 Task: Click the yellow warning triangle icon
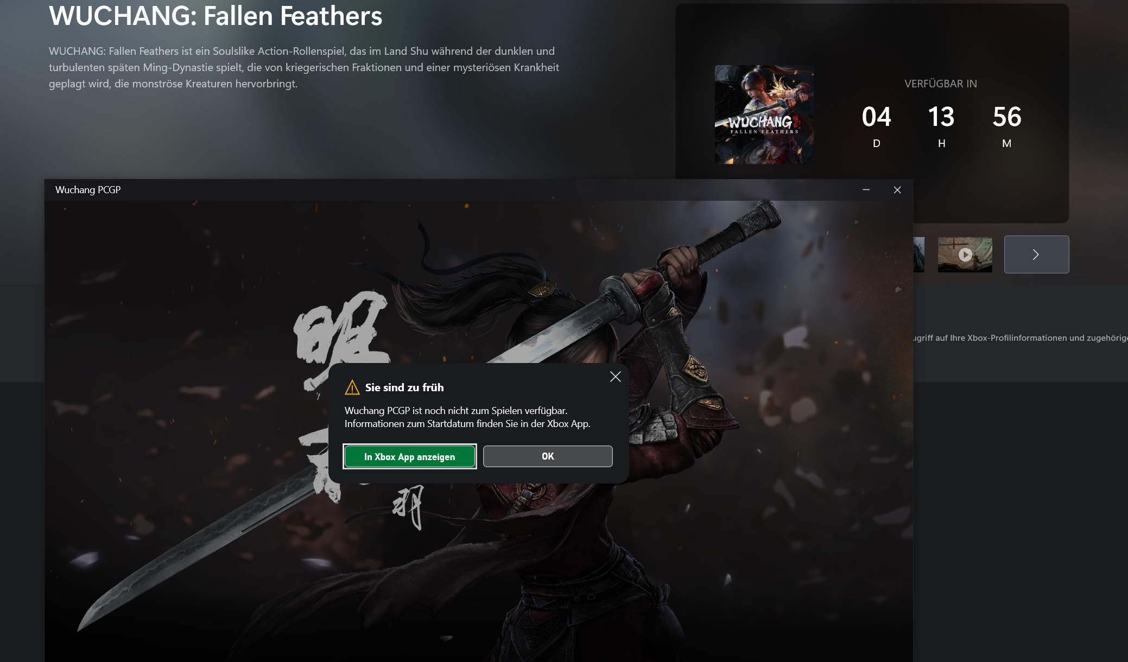pyautogui.click(x=352, y=387)
